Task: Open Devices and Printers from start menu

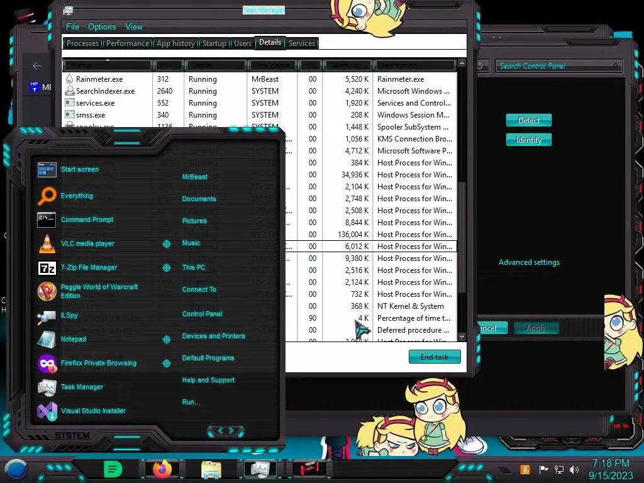Action: pyautogui.click(x=214, y=336)
